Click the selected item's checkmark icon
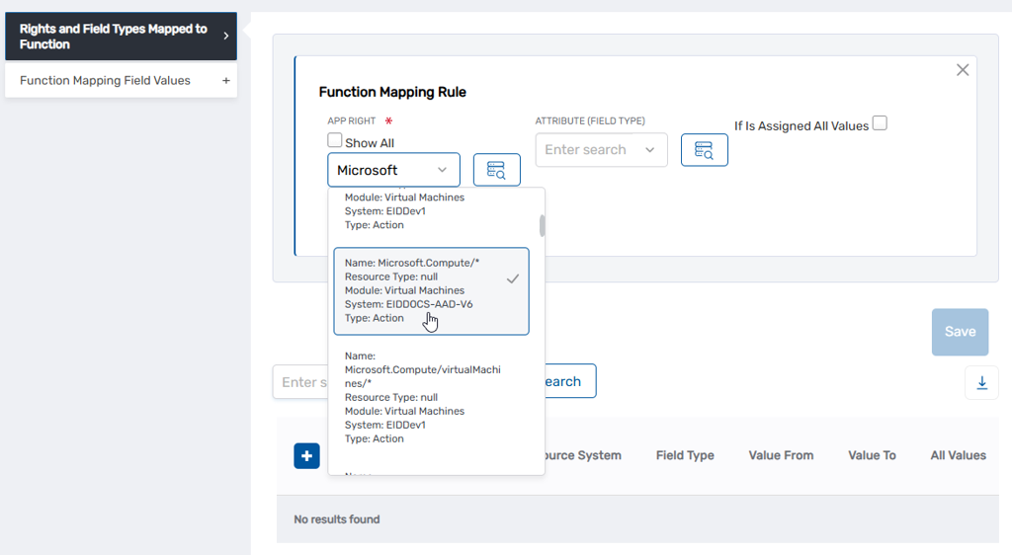This screenshot has height=555, width=1012. 513,279
